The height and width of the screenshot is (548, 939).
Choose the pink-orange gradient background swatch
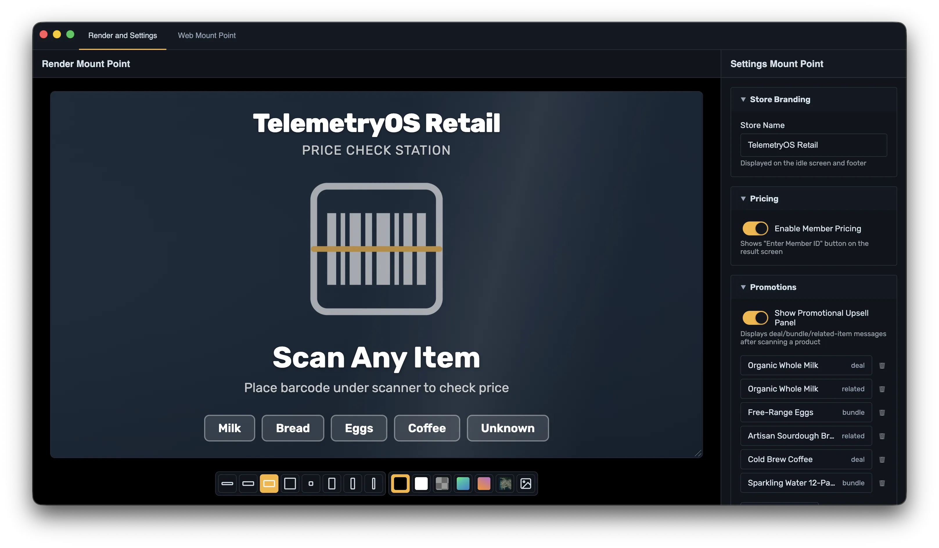coord(484,484)
